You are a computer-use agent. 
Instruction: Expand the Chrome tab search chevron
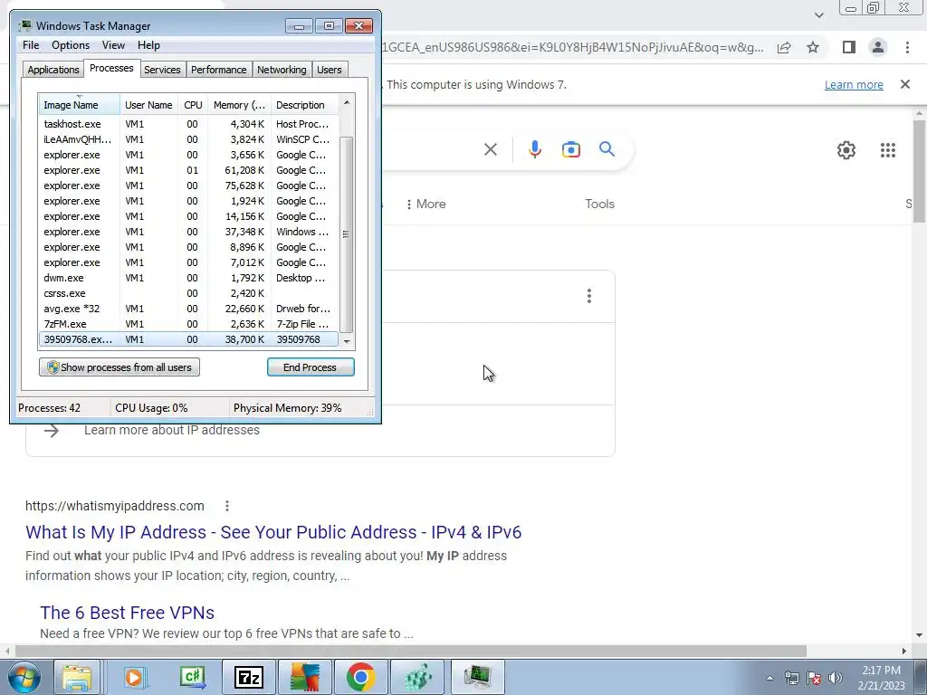pyautogui.click(x=818, y=14)
